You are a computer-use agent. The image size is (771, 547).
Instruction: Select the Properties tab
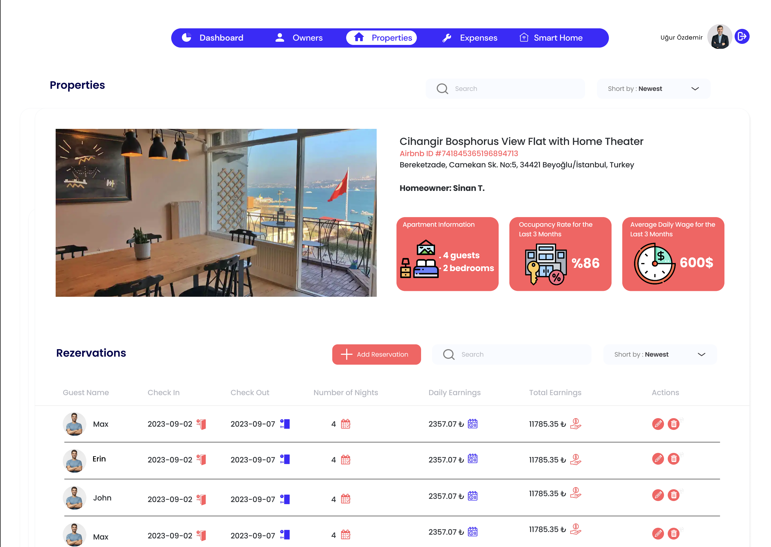coord(381,38)
